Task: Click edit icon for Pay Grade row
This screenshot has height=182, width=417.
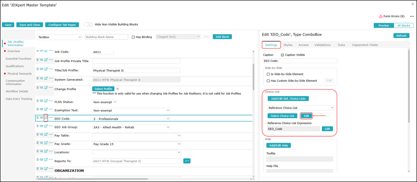Action: click(x=45, y=143)
